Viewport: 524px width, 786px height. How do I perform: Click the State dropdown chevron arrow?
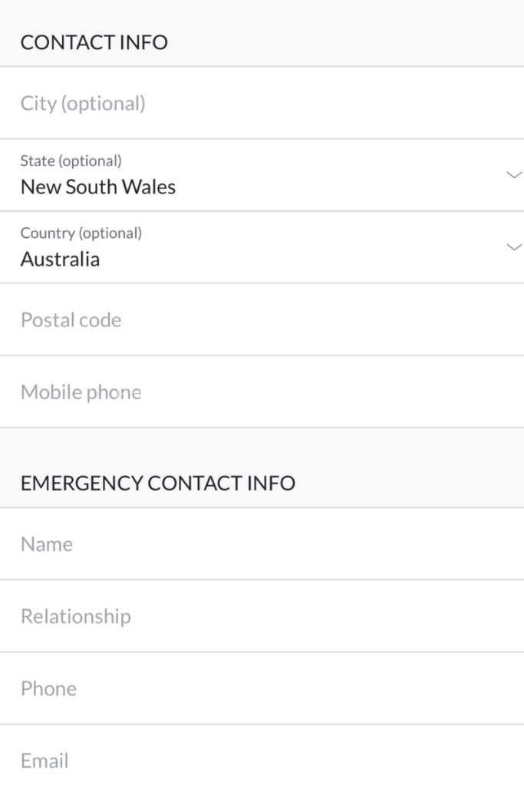[x=514, y=175]
